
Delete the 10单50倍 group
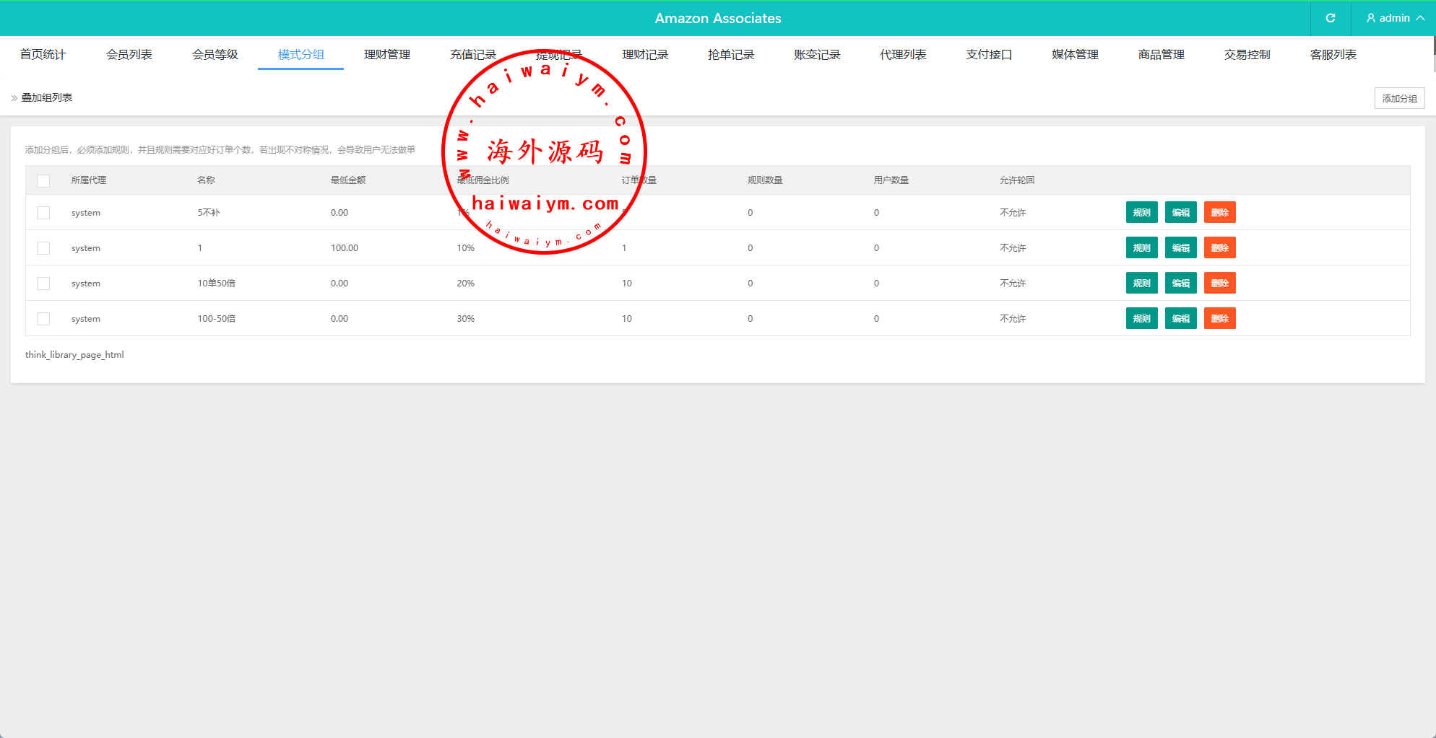(x=1219, y=284)
